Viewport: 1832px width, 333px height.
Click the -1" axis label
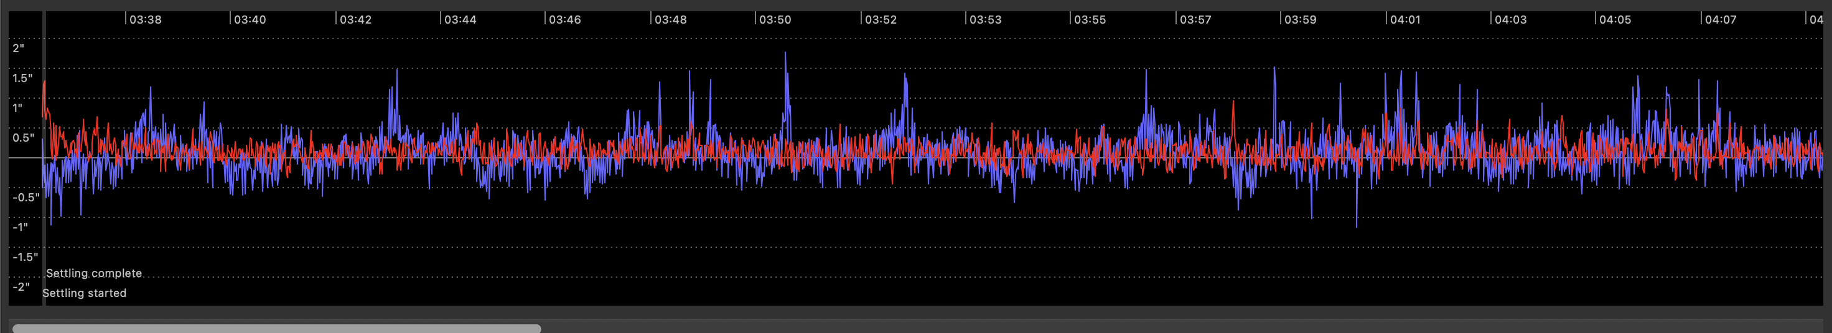click(x=21, y=227)
